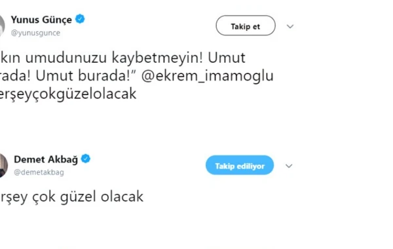
Task: Open the herşeyçokgüzelolacak hashtag in Yunus's tweet
Action: tap(68, 94)
